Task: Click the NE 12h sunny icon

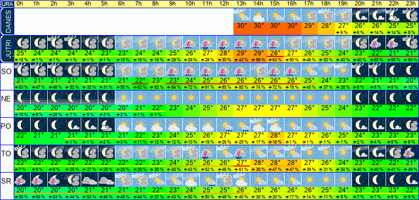Action: pos(225,97)
